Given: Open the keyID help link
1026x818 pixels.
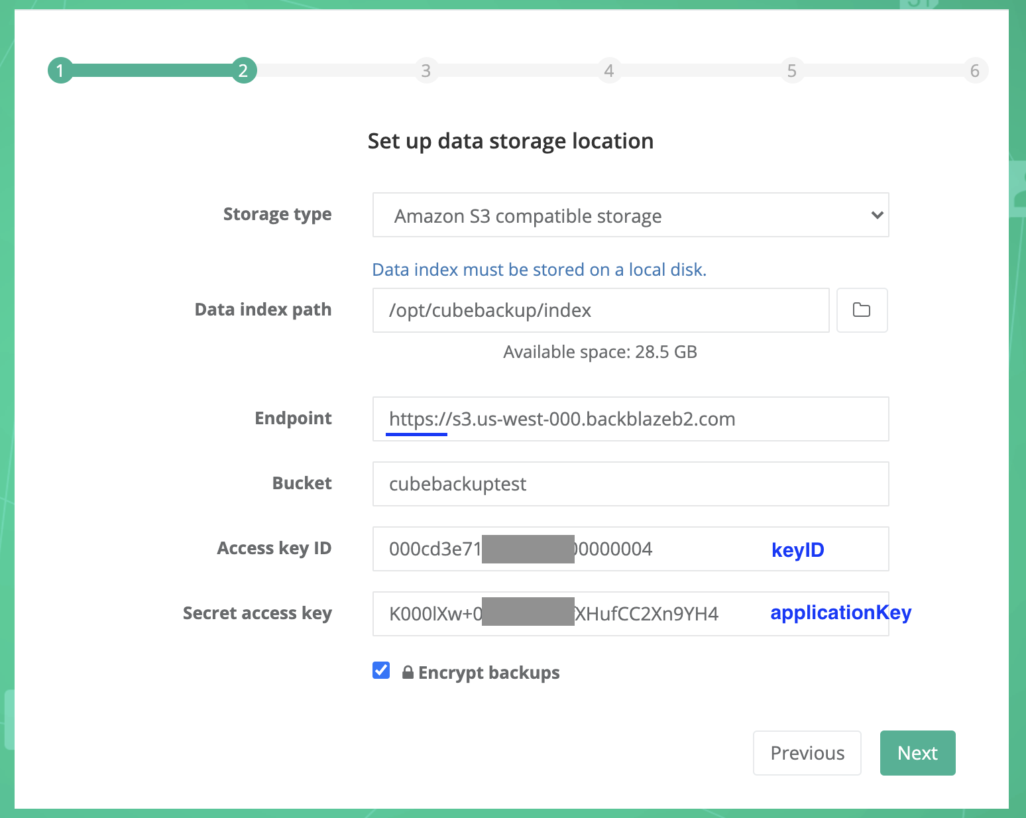Looking at the screenshot, I should pyautogui.click(x=797, y=549).
